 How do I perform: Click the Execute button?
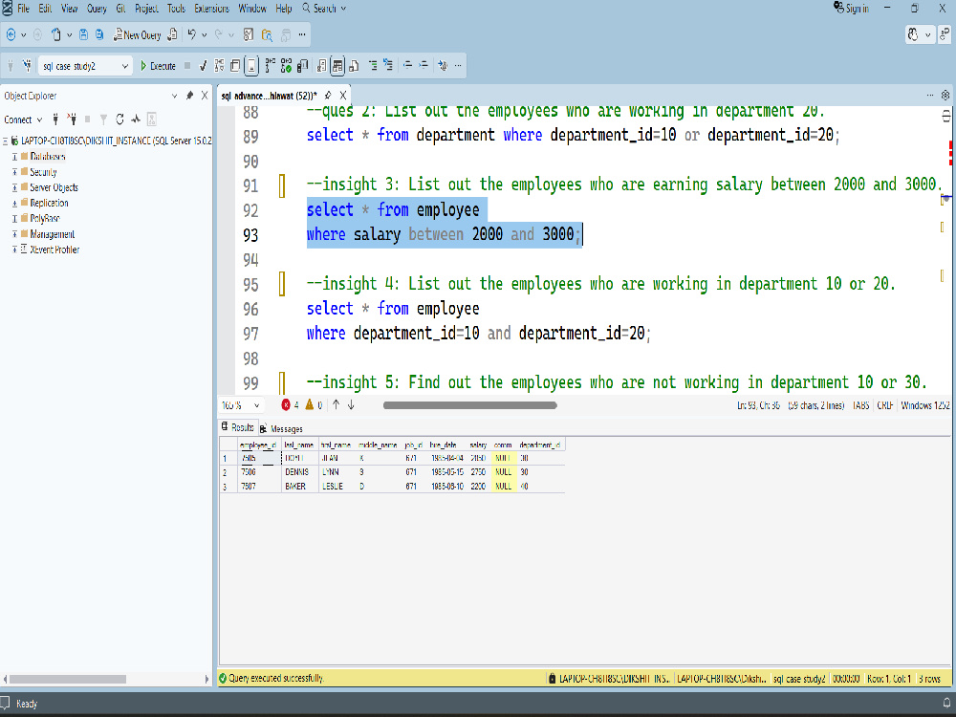(x=158, y=66)
